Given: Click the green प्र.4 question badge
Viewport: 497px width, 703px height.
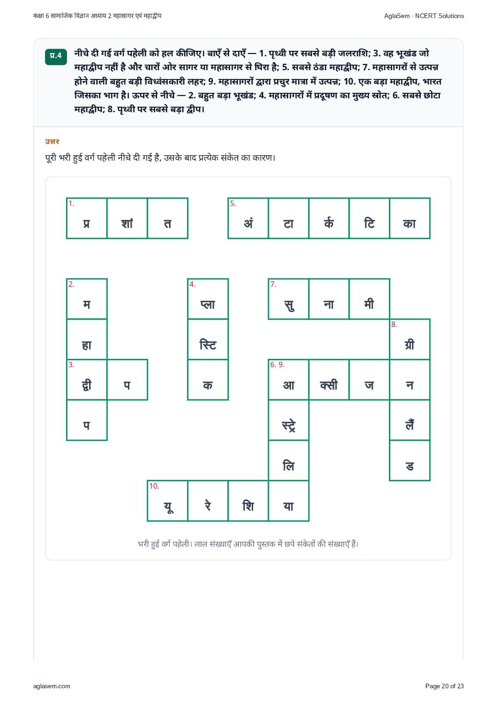Looking at the screenshot, I should tap(55, 56).
